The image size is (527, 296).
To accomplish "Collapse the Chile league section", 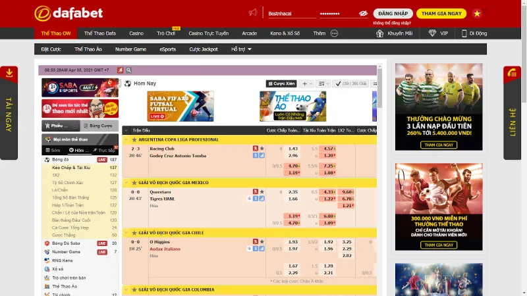I will [x=126, y=233].
